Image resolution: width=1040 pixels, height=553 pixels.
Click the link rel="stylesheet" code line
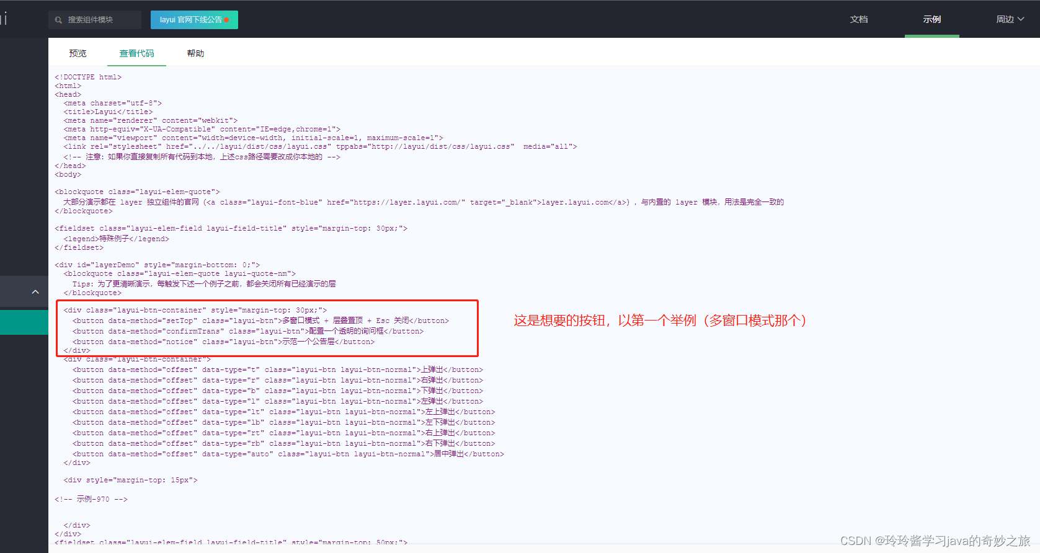tap(320, 146)
